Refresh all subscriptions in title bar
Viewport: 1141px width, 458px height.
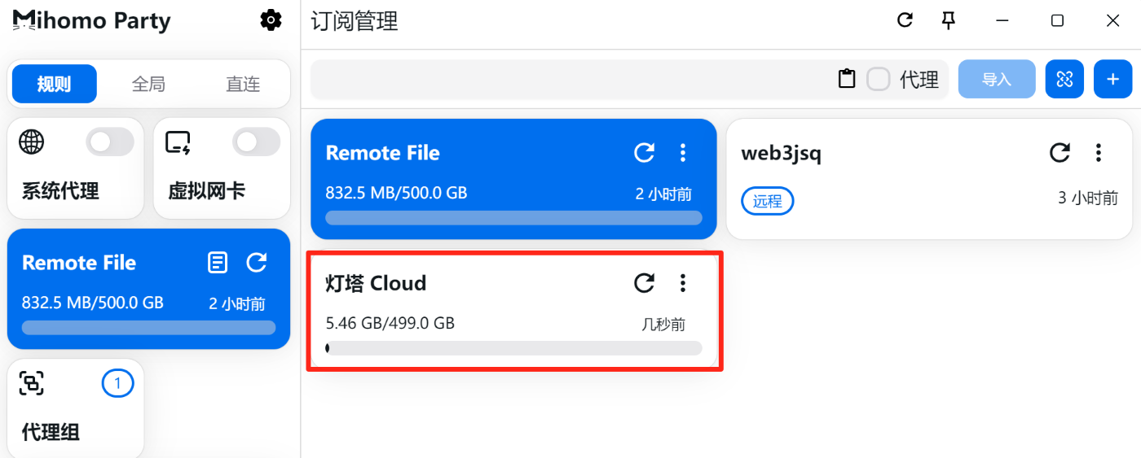(905, 20)
